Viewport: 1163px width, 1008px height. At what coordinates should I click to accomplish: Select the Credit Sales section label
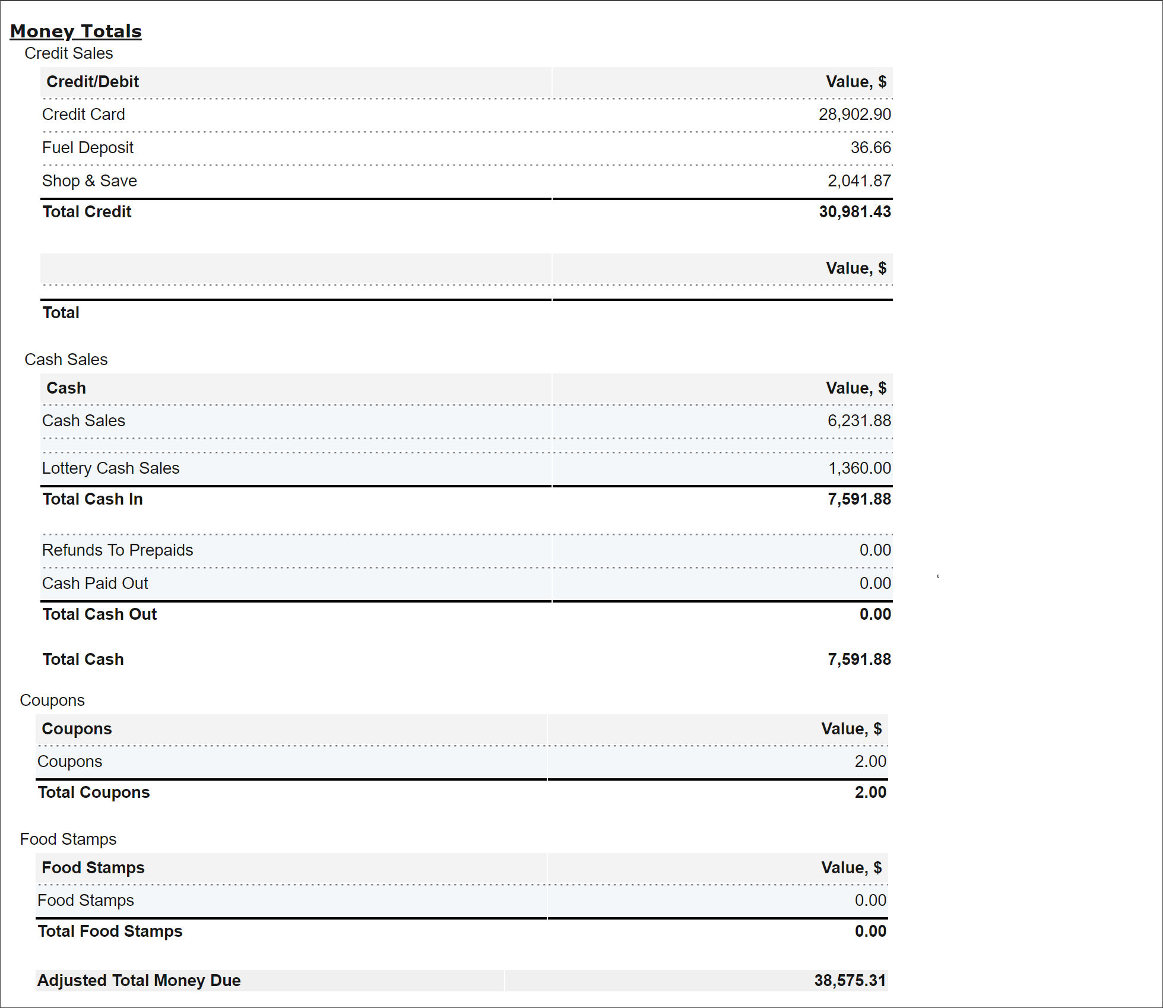[68, 53]
